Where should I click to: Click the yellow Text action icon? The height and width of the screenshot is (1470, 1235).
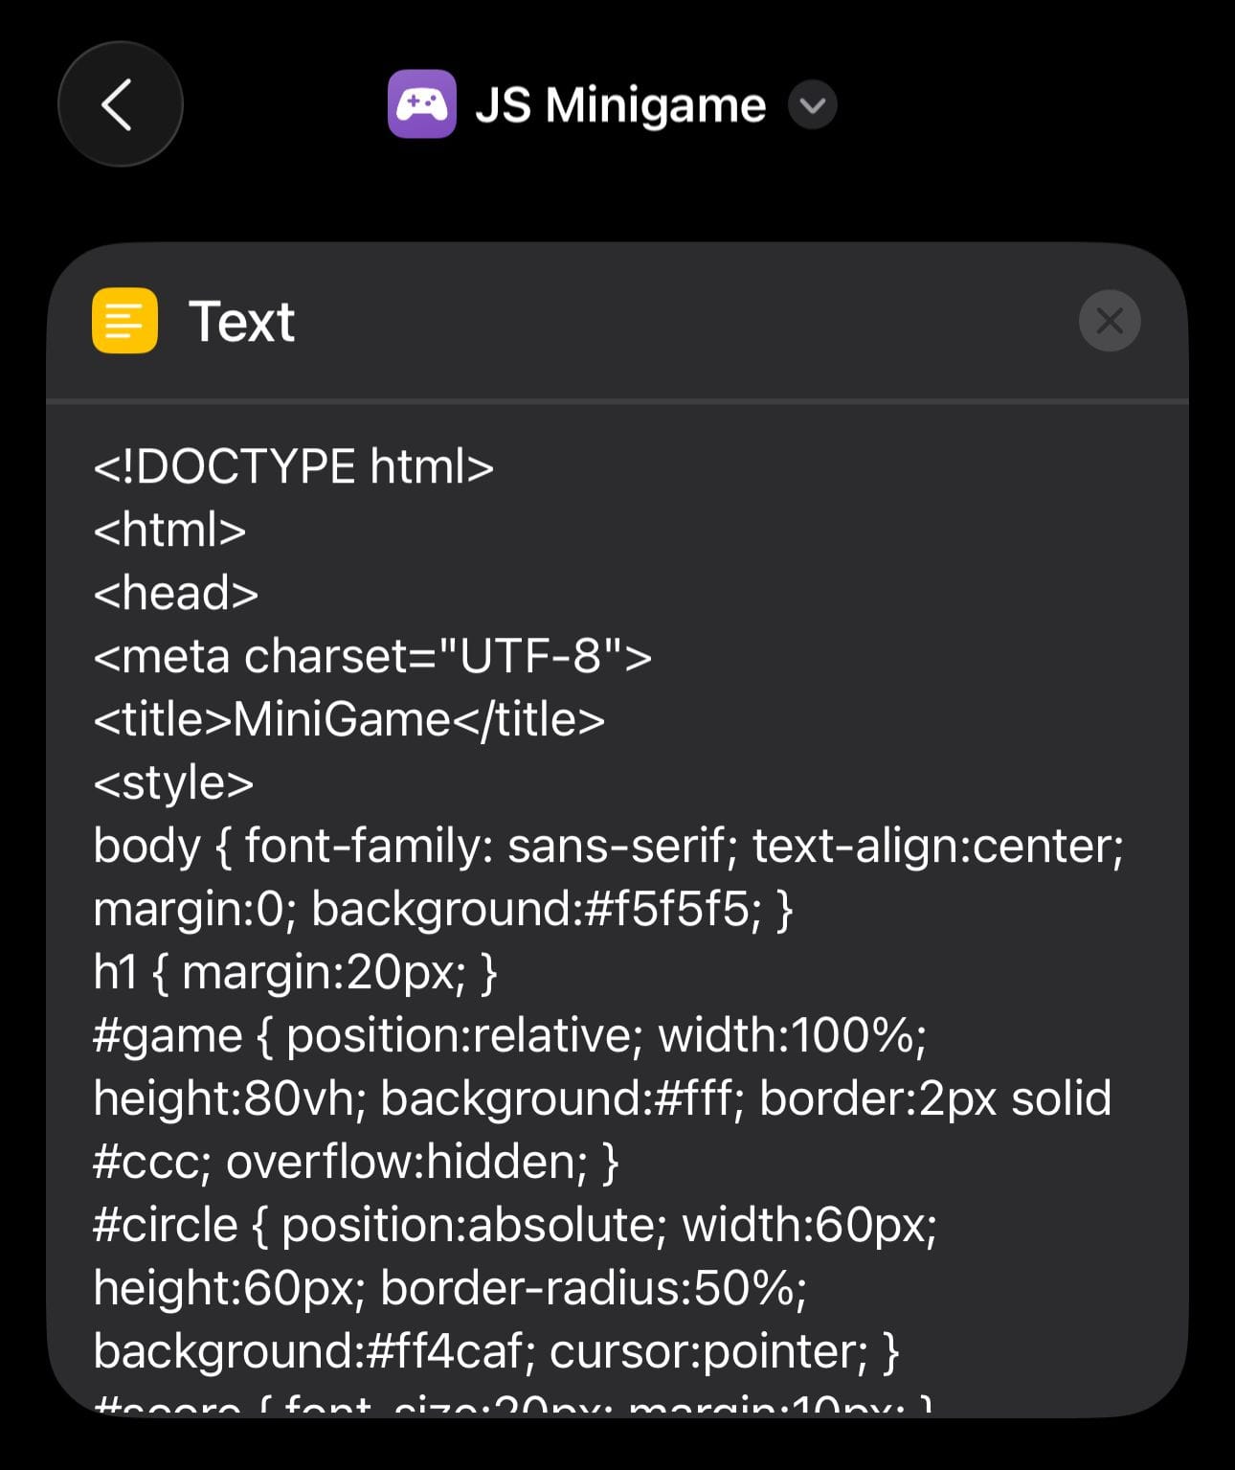click(x=124, y=321)
